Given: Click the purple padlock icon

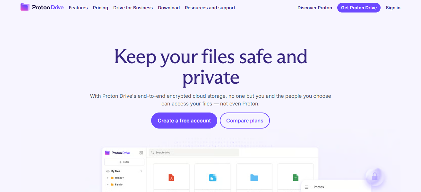Looking at the screenshot, I should coord(374,176).
